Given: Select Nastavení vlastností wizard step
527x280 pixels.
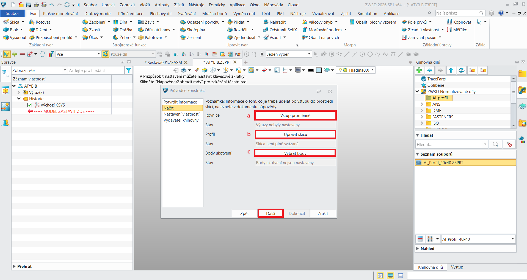Looking at the screenshot, I should [x=182, y=114].
